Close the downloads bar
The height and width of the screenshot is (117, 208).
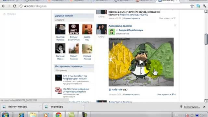tap(204, 107)
